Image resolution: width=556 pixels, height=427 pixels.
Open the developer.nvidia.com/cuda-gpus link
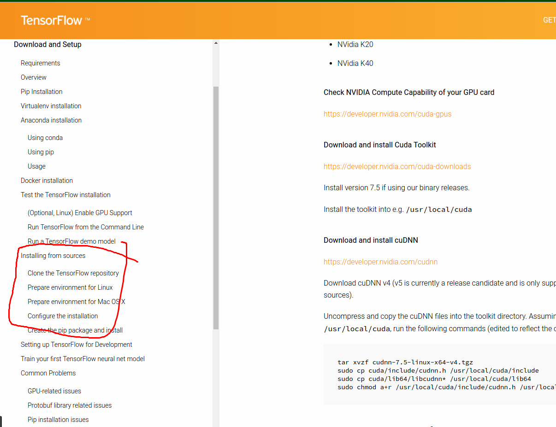[387, 114]
